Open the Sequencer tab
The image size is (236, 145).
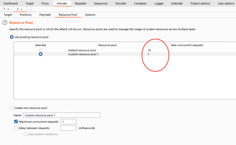point(101,3)
